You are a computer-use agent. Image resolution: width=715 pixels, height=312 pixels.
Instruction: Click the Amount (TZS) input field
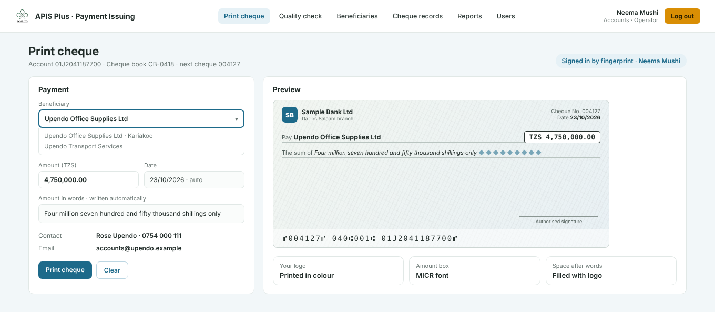click(88, 179)
